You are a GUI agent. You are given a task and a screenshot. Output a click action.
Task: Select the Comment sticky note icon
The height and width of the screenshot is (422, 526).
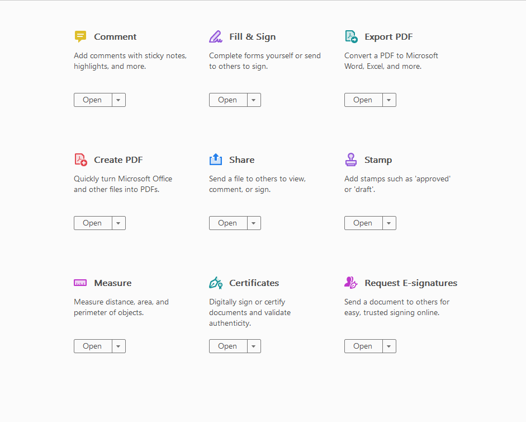click(x=80, y=36)
